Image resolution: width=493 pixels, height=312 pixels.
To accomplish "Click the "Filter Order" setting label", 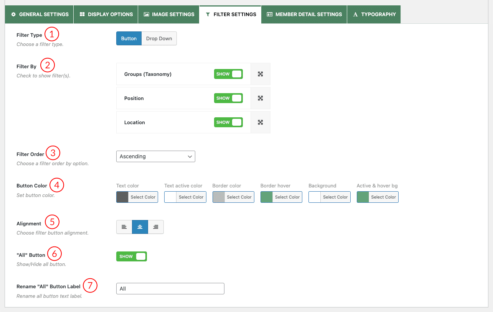I will [30, 154].
